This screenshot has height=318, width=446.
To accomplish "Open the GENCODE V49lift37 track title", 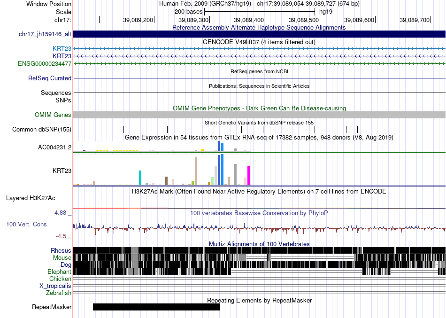I will [259, 42].
